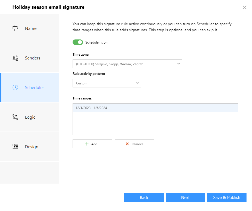Screen dimensions: 252x211
Task: Click the Logic nodes icon
Action: (x=15, y=117)
